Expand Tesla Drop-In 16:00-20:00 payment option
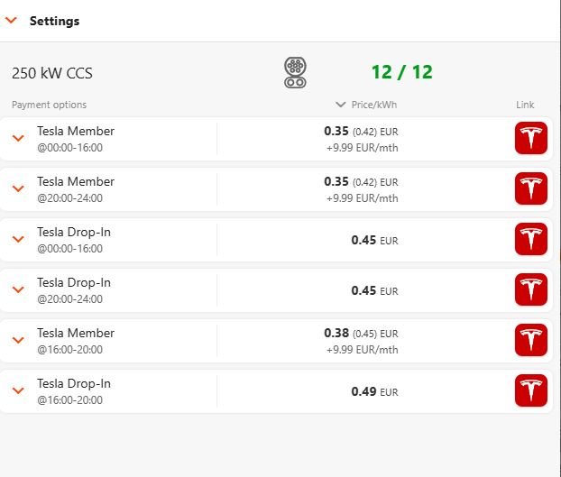The width and height of the screenshot is (561, 477). (x=17, y=391)
